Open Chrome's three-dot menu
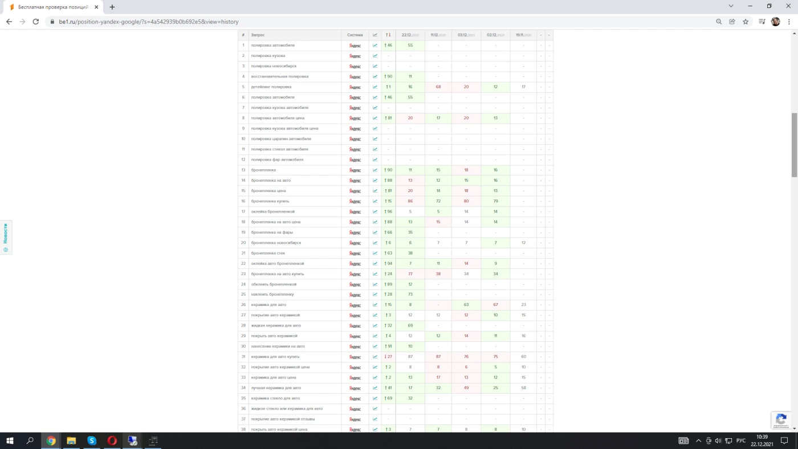This screenshot has height=449, width=798. 789,22
